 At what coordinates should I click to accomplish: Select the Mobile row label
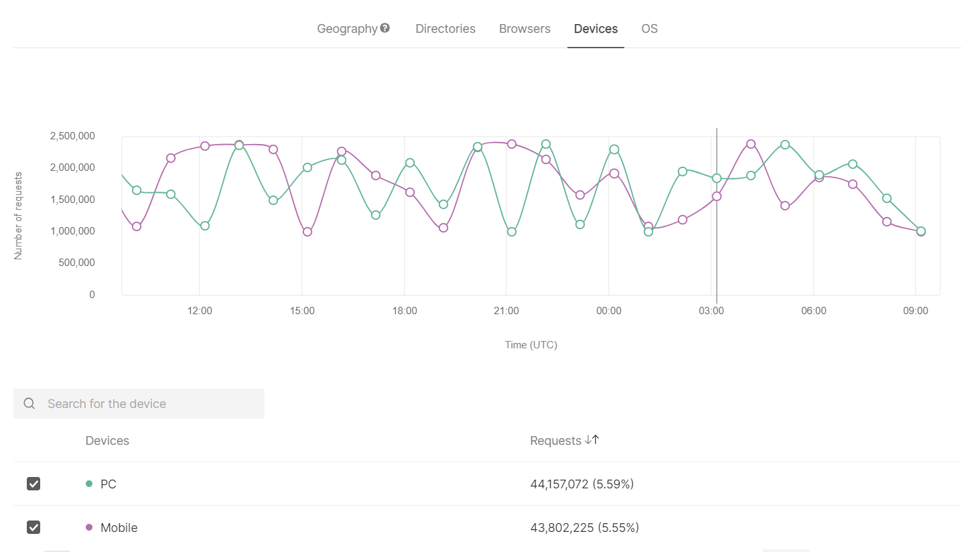tap(119, 527)
